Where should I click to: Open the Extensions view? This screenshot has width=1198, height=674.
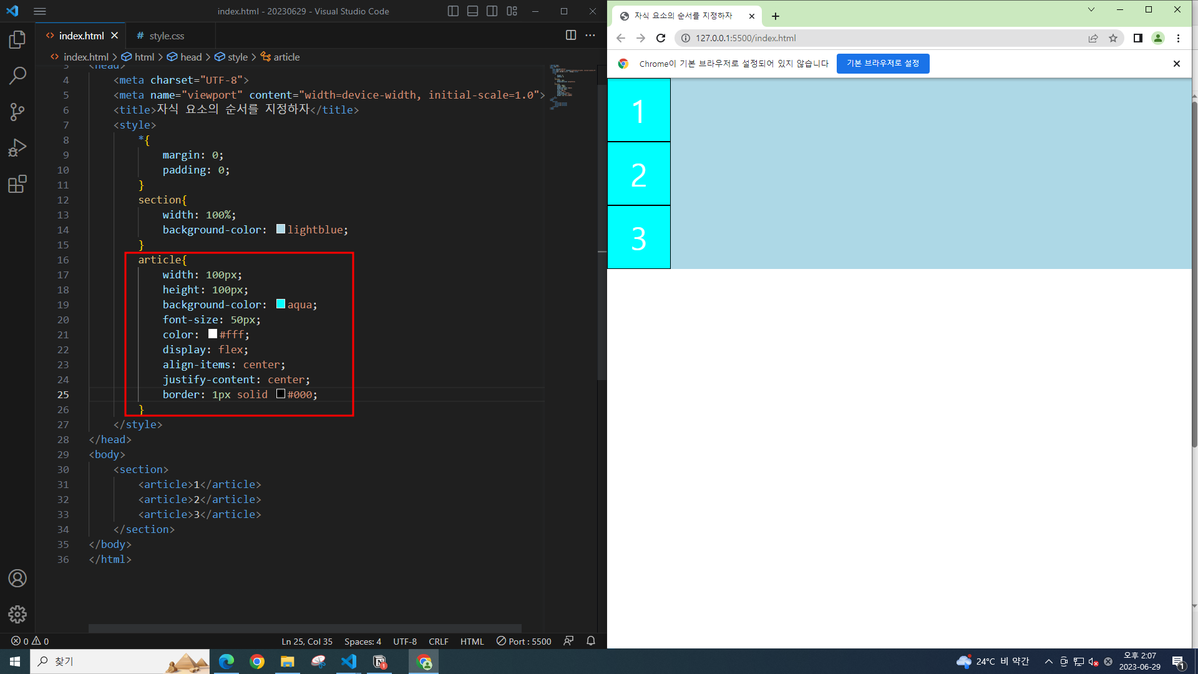point(17,184)
